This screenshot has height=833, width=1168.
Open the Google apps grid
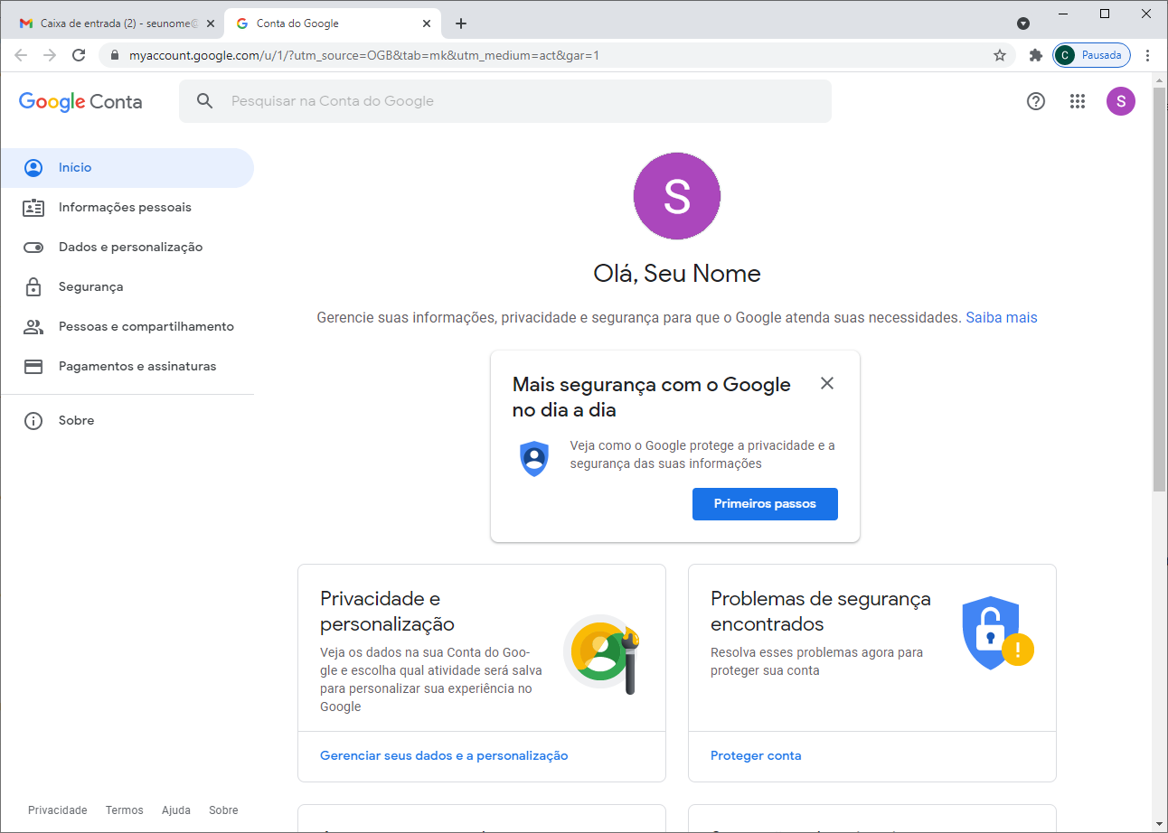1078,101
